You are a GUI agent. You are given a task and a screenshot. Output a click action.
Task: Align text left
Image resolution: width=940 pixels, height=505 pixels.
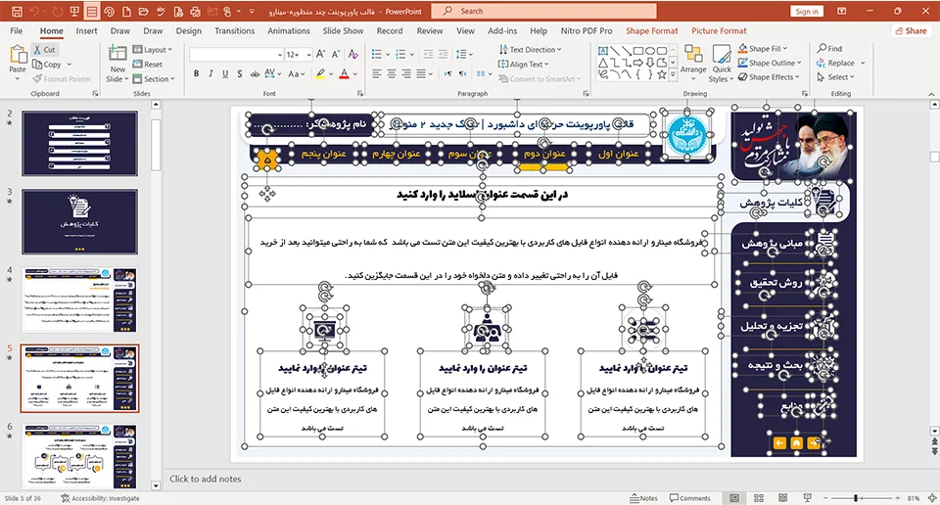coord(376,73)
